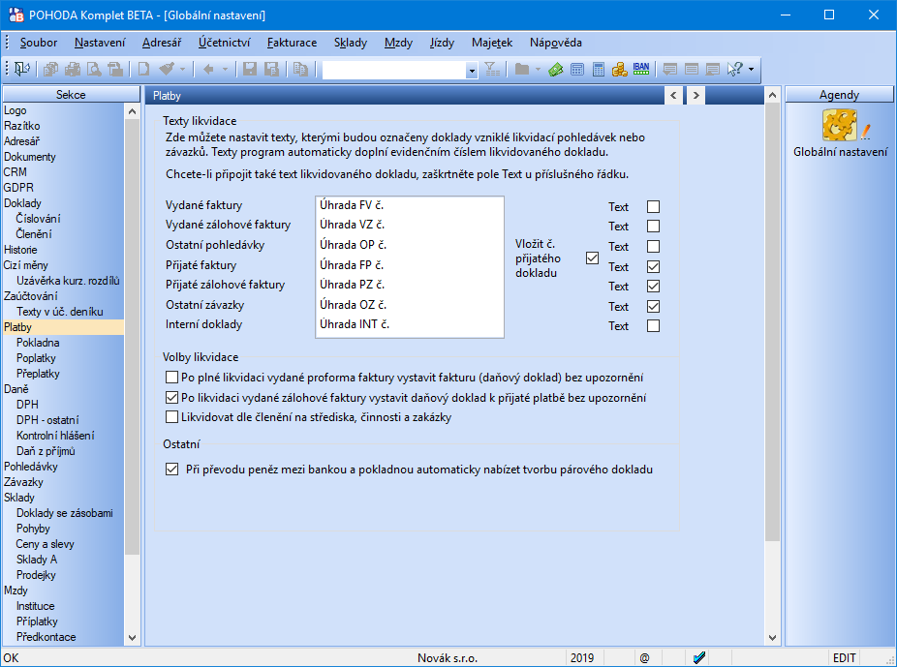
Task: Click the first comment bubble toolbar icon
Action: point(670,69)
